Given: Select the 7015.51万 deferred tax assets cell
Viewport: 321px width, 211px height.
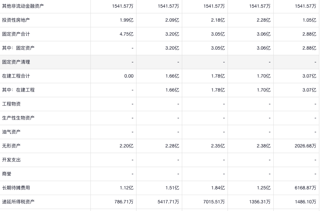Looking at the screenshot, I should coord(214,202).
